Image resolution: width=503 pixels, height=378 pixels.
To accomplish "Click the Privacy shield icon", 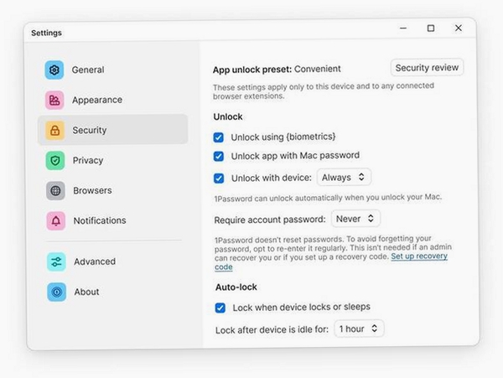I will [x=55, y=160].
